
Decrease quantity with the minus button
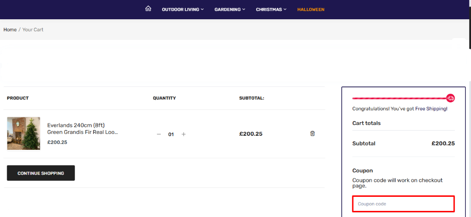[159, 134]
